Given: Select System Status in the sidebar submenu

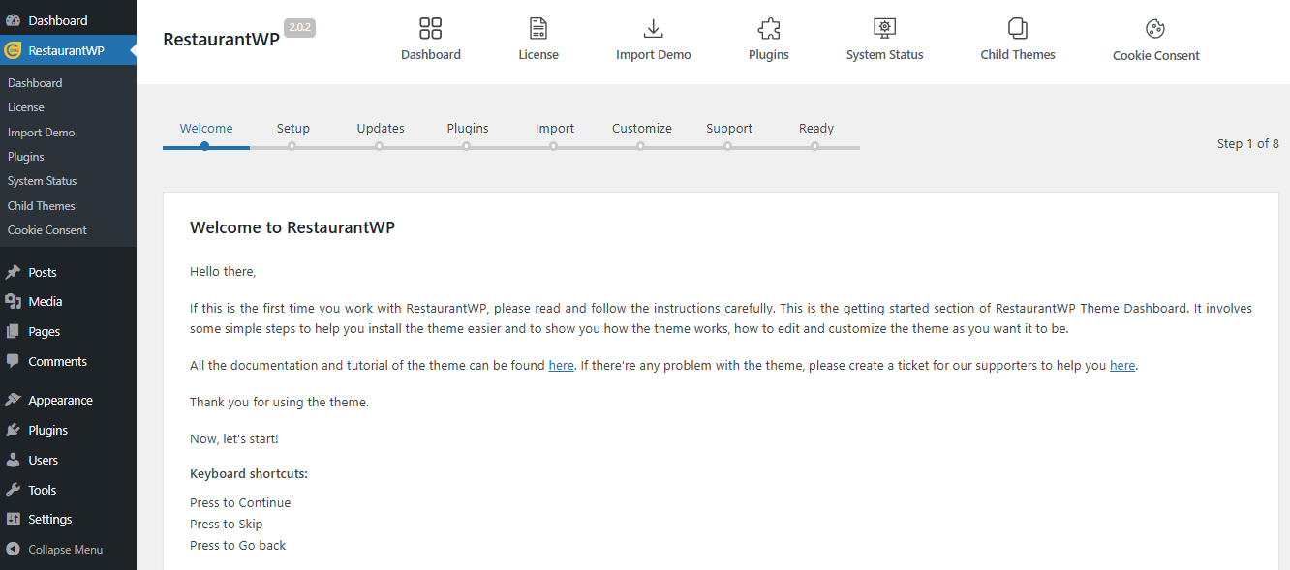Looking at the screenshot, I should pos(42,181).
